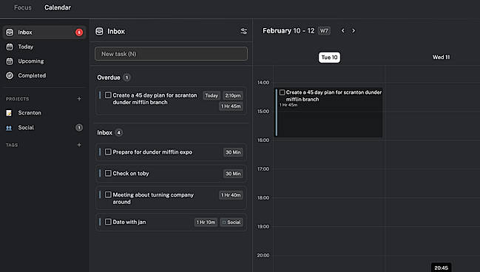480x272 pixels.
Task: Check off the 45 day plan calendar event
Action: [283, 92]
